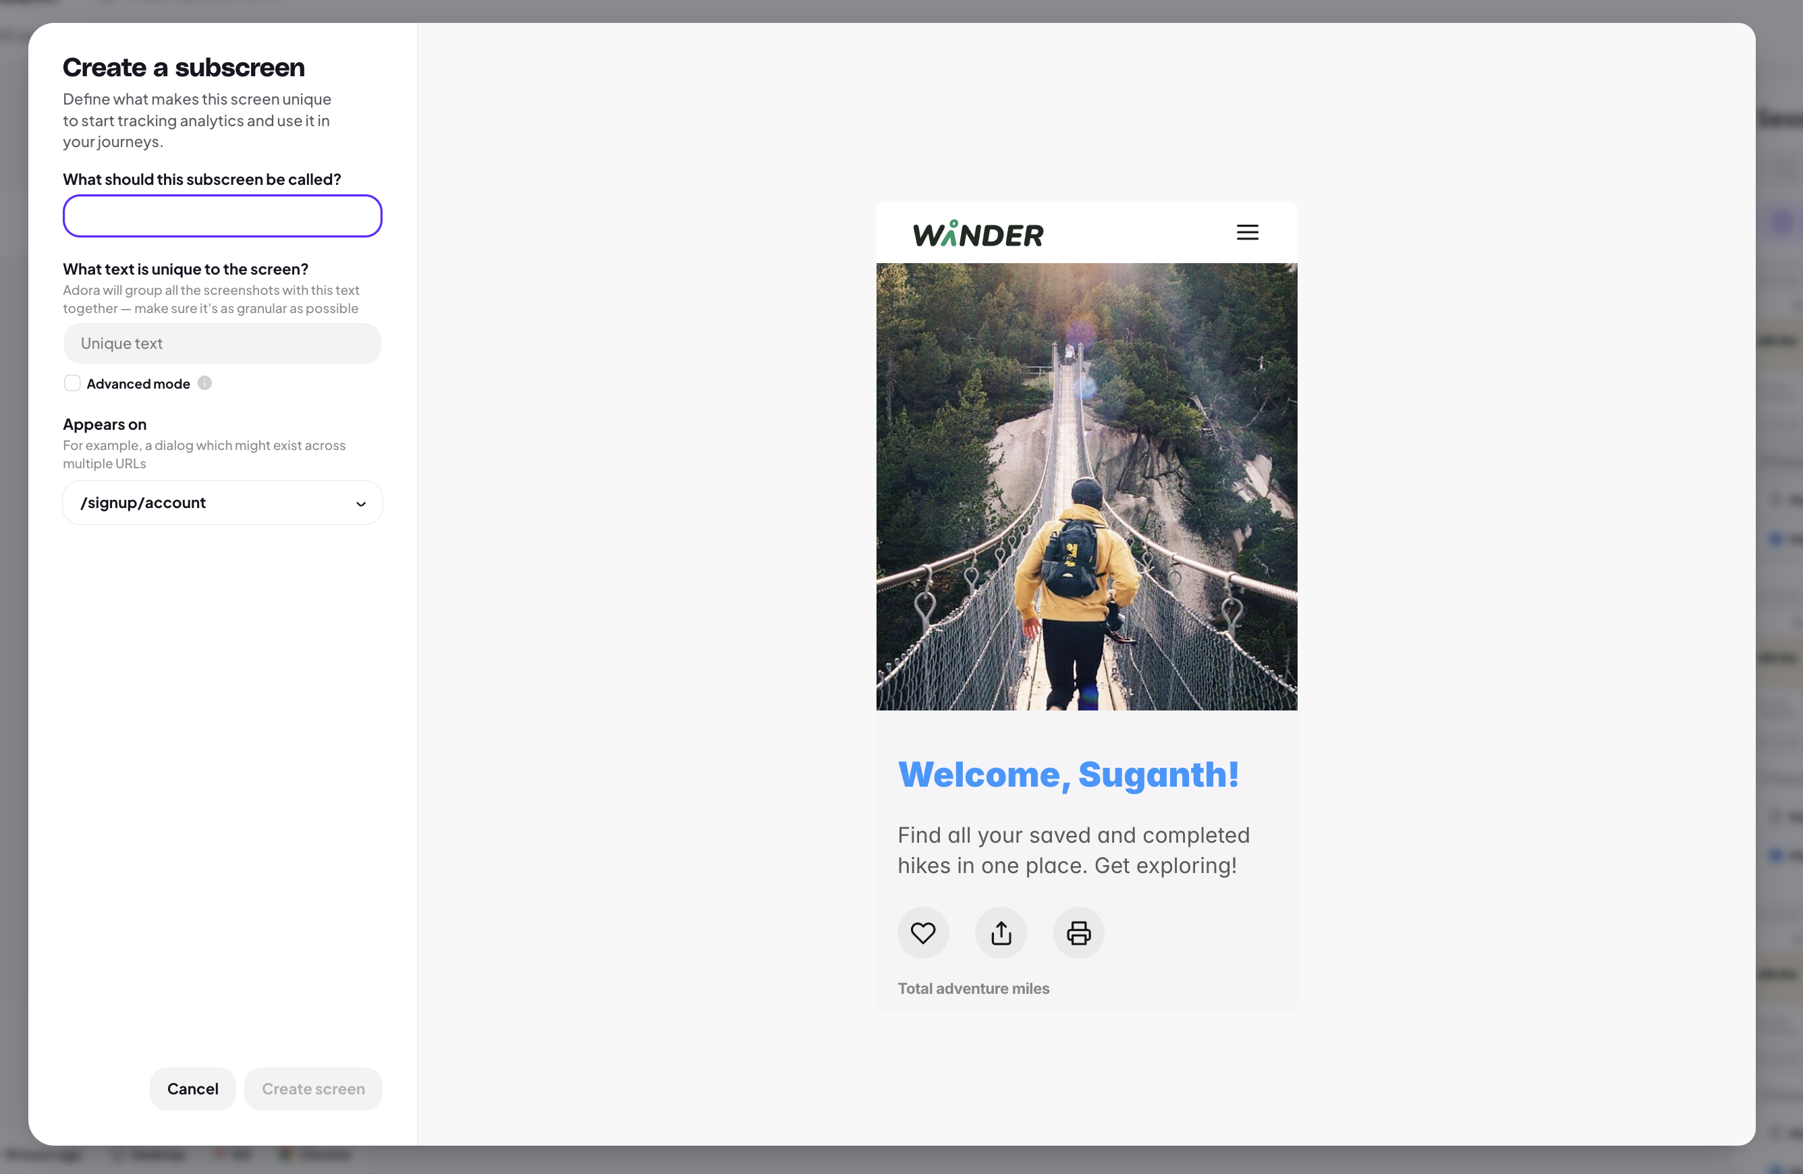Image resolution: width=1803 pixels, height=1174 pixels.
Task: Click the Unique text input field
Action: tap(222, 343)
